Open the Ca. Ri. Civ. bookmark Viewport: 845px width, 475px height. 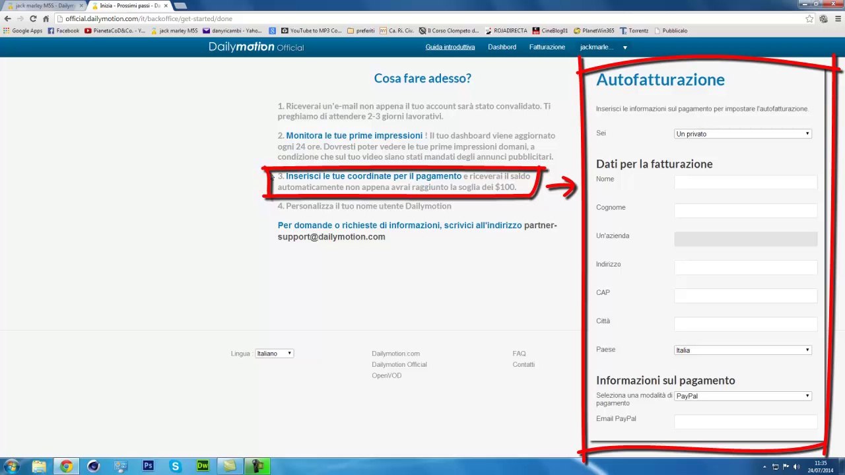397,30
